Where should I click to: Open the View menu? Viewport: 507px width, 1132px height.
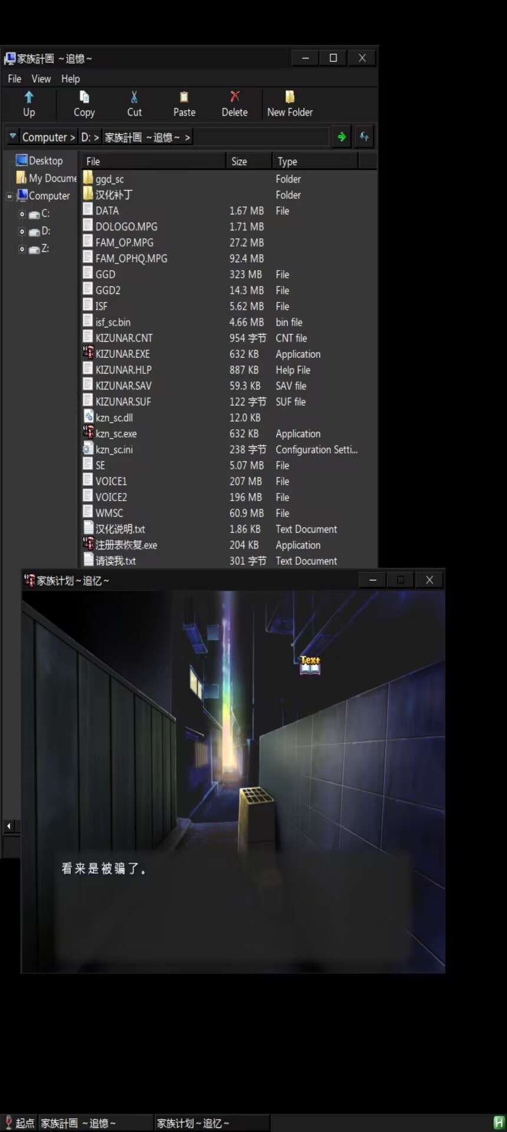41,79
